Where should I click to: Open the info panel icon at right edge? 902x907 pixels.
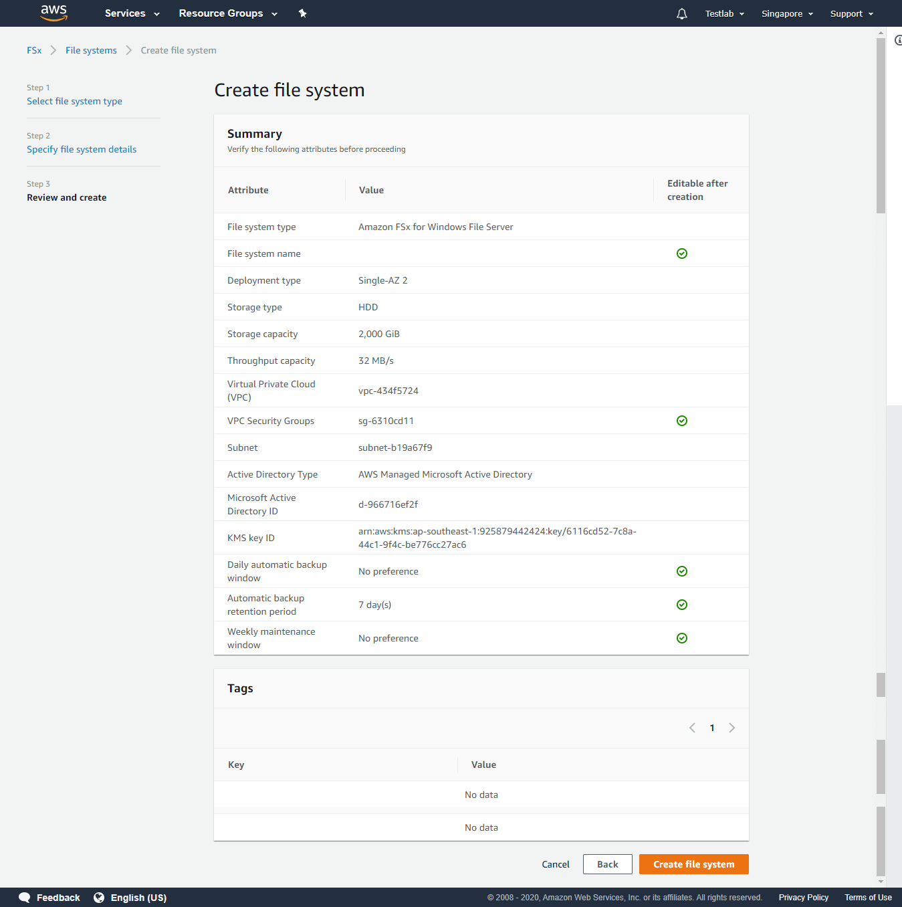tap(898, 41)
